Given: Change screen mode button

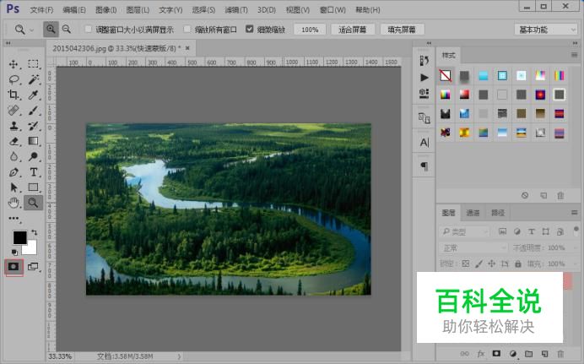Looking at the screenshot, I should (33, 267).
